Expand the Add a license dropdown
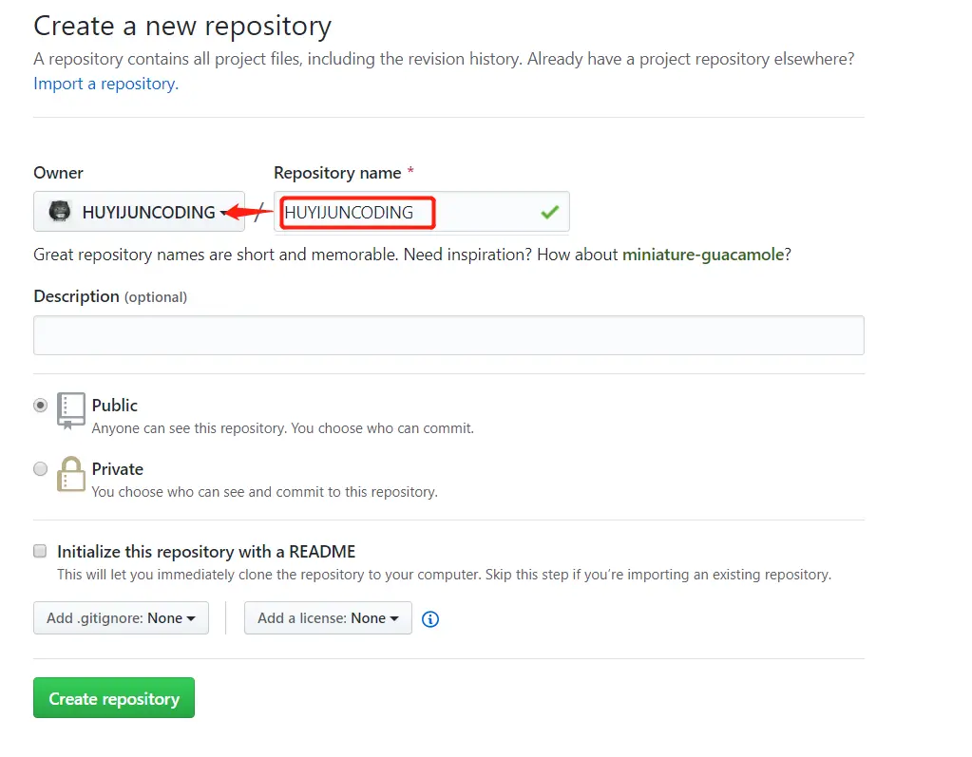 click(328, 618)
